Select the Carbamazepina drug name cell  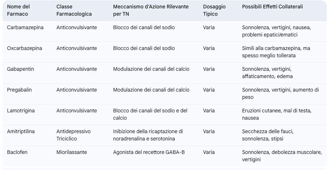(x=25, y=28)
